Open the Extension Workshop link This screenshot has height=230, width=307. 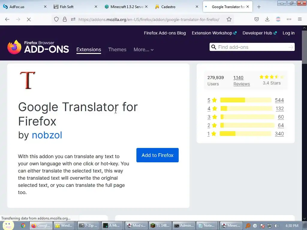click(214, 33)
